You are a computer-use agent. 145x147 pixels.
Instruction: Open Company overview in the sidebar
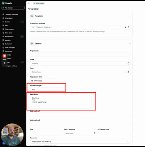[11, 15]
